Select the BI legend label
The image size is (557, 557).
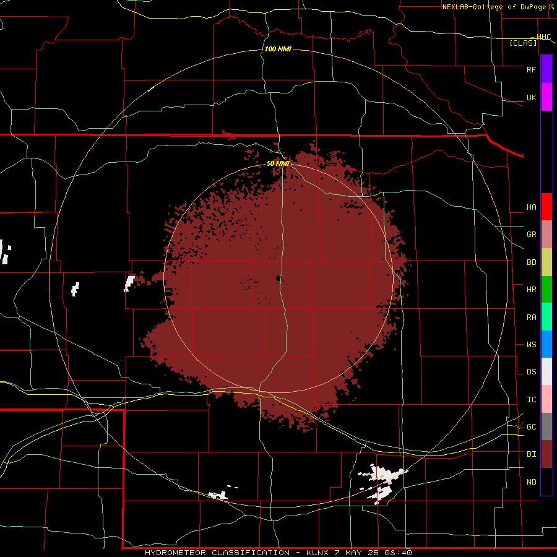(x=531, y=454)
